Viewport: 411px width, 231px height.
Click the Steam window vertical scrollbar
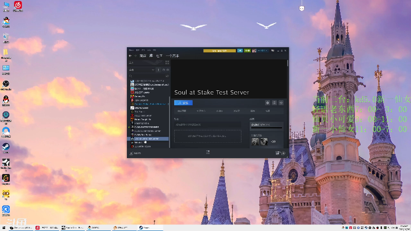pyautogui.click(x=288, y=63)
